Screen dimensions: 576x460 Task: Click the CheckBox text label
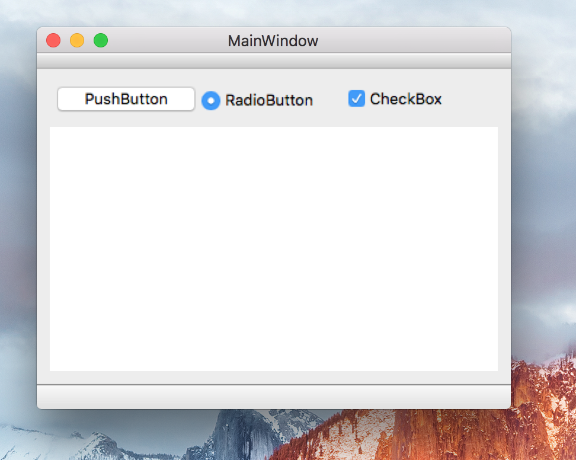[405, 99]
